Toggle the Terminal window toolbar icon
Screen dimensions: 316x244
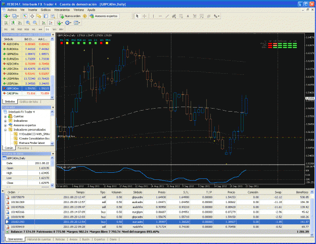coord(46,16)
